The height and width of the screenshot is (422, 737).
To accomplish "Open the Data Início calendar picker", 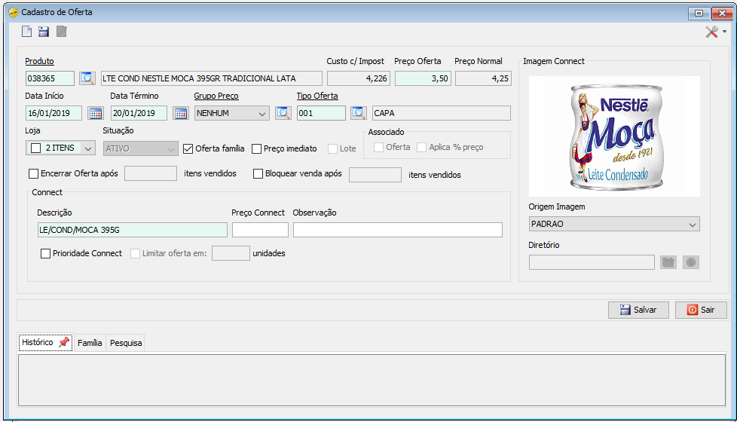I will pyautogui.click(x=96, y=113).
